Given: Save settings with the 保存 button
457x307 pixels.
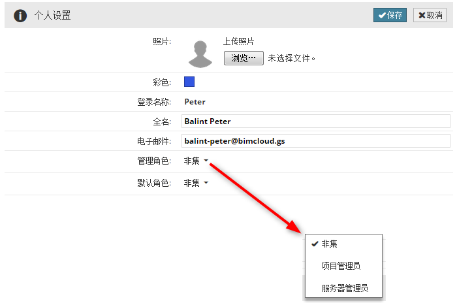Looking at the screenshot, I should (390, 15).
